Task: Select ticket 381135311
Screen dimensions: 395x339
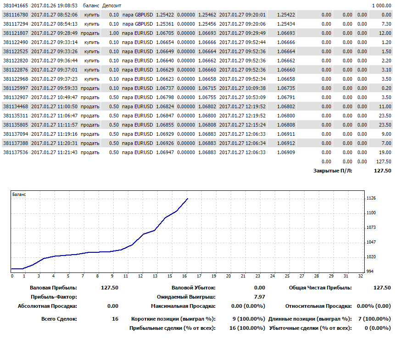Action: 15,116
